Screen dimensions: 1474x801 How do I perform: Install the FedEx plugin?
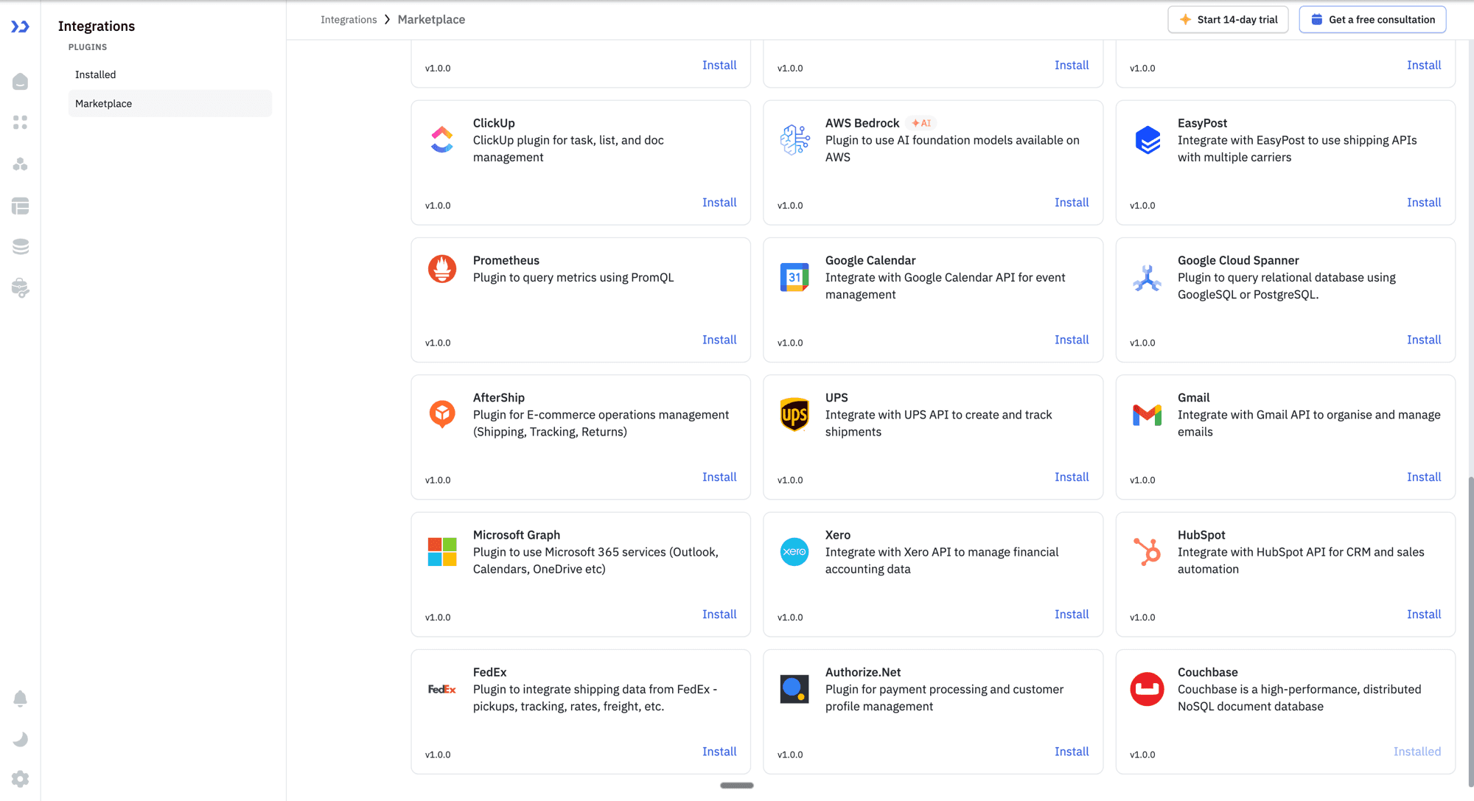point(719,752)
